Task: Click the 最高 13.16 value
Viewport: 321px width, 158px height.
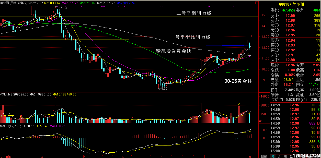Action: click(315, 70)
